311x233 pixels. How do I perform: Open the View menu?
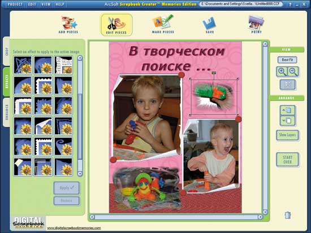46,4
